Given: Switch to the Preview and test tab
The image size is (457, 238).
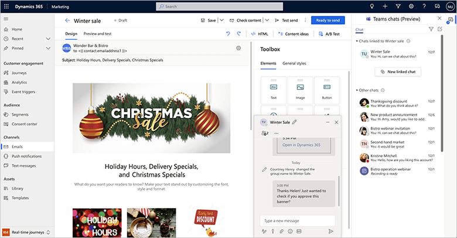Looking at the screenshot, I should point(97,34).
